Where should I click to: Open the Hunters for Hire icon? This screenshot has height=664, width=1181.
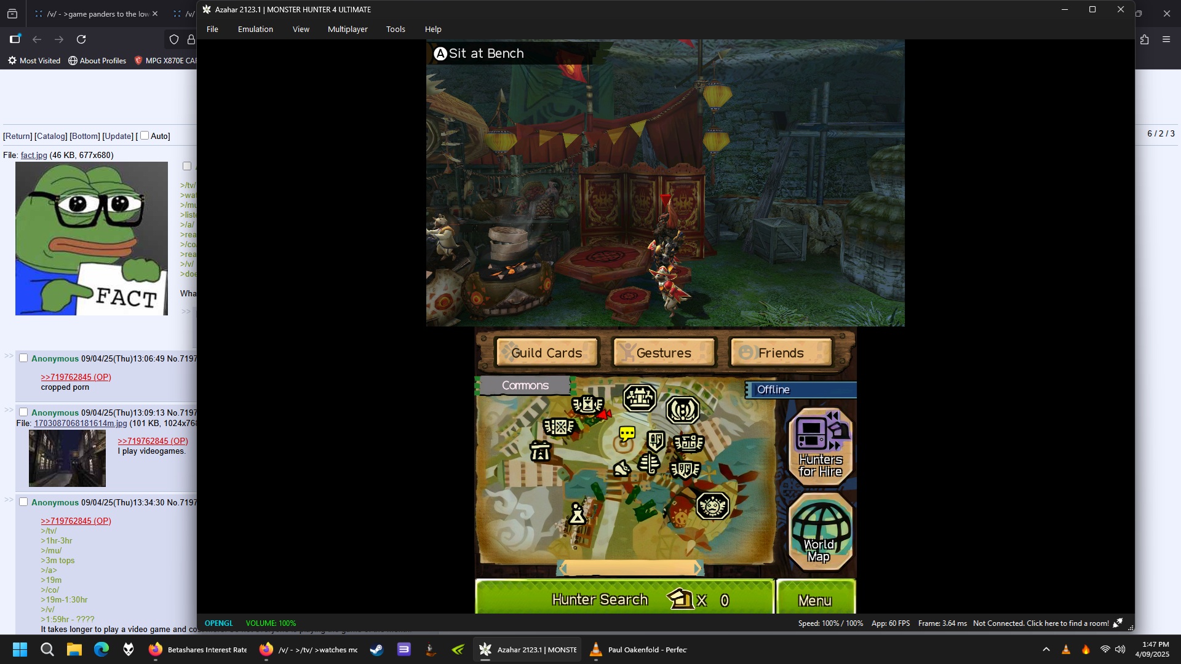coord(821,446)
